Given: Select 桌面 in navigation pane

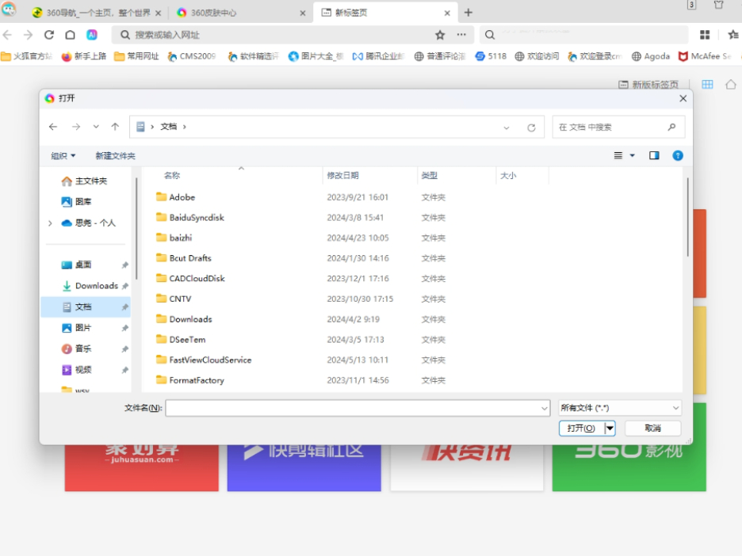Looking at the screenshot, I should point(76,265).
